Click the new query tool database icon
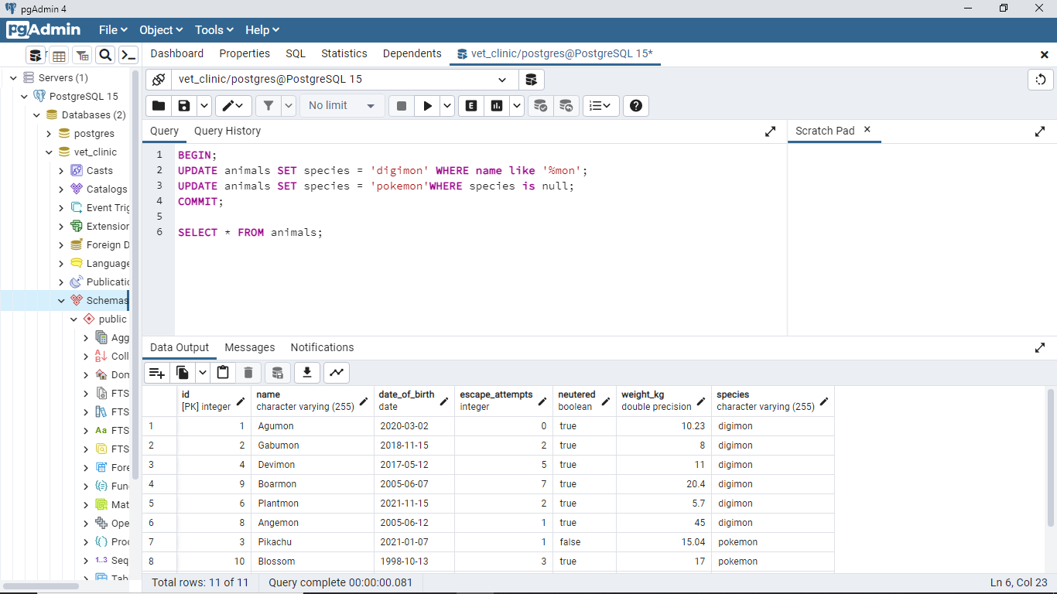 click(x=531, y=80)
